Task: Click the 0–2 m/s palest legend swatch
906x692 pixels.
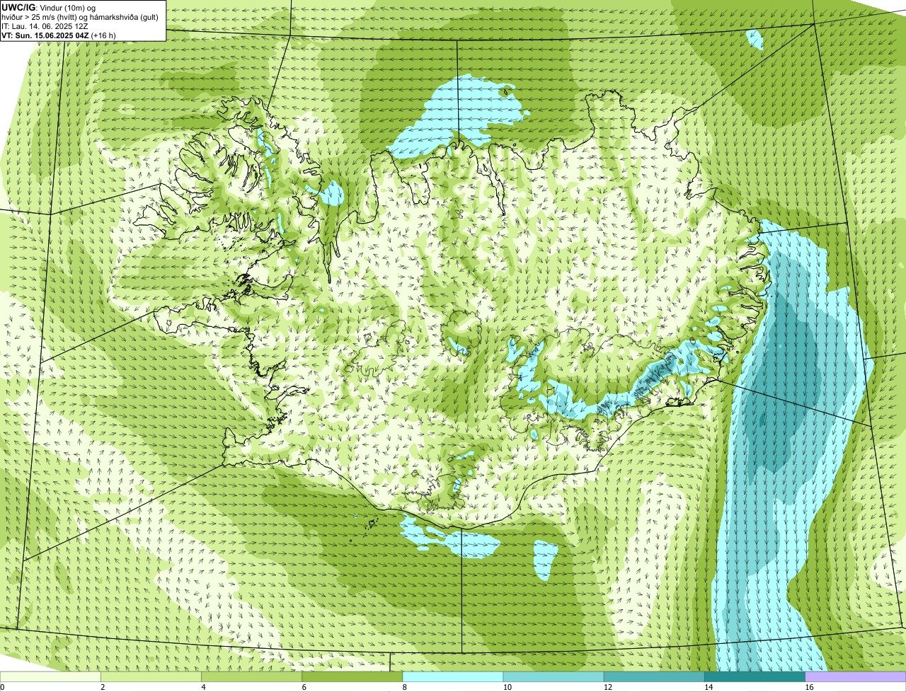Action: click(50, 677)
